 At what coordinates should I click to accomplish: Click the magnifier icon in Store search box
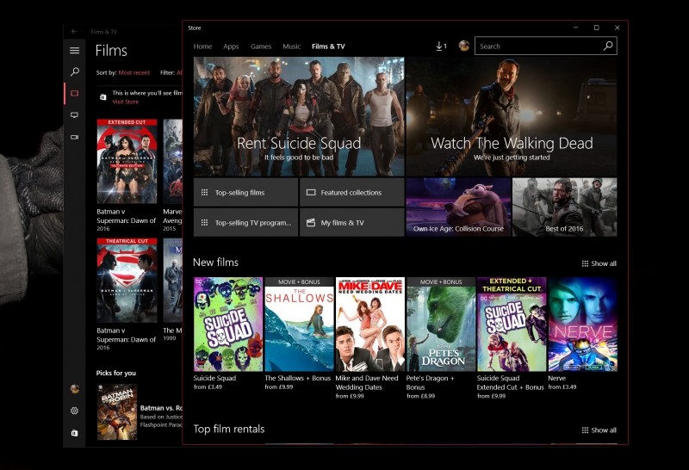(x=608, y=46)
